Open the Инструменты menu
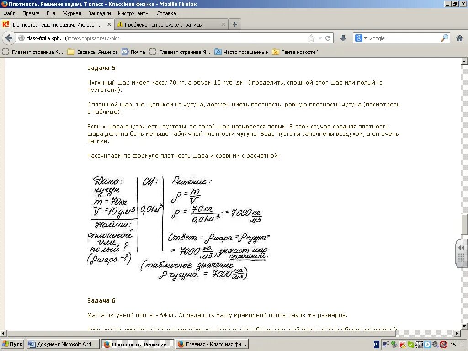Viewport: 468px width, 351px height. pos(133,13)
